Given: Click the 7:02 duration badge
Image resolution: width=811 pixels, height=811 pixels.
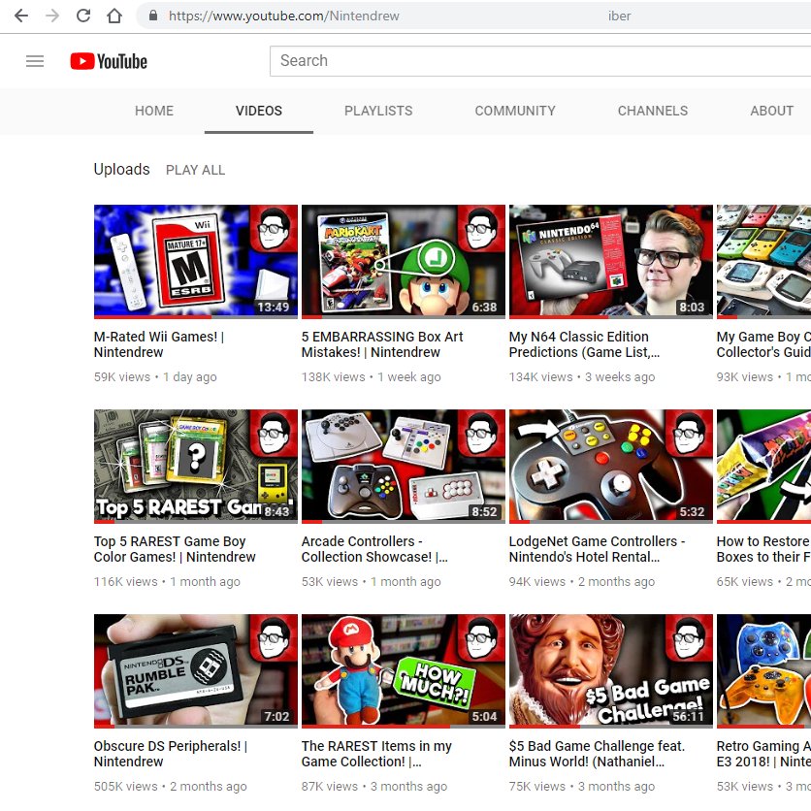Looking at the screenshot, I should [x=276, y=717].
